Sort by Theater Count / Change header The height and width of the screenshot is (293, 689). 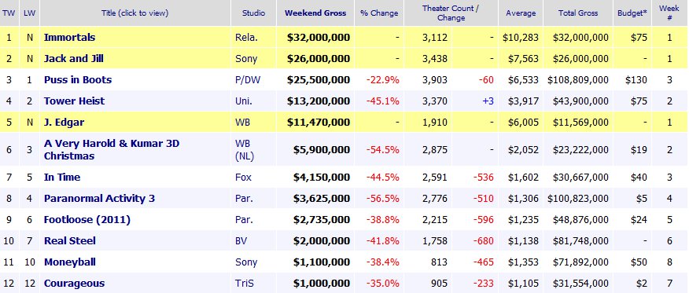tap(451, 13)
